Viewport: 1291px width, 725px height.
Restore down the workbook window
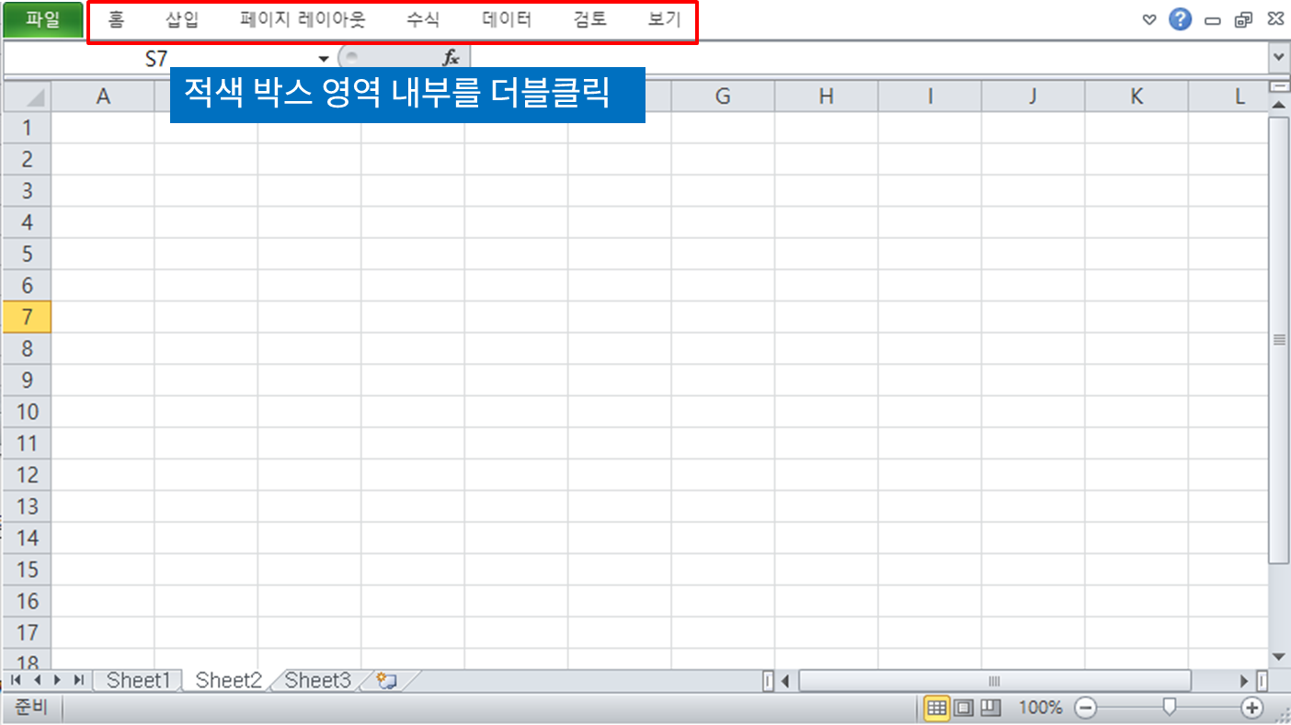click(1244, 20)
